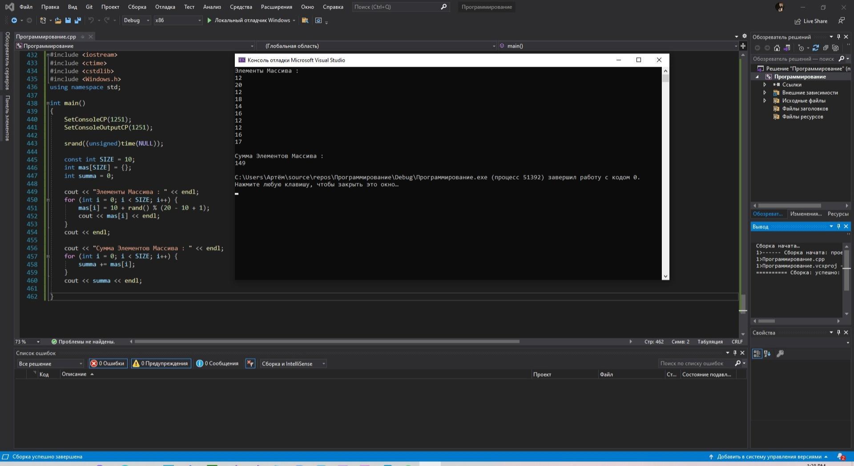Click Collapse All icon in Solution Explorer

pyautogui.click(x=826, y=48)
